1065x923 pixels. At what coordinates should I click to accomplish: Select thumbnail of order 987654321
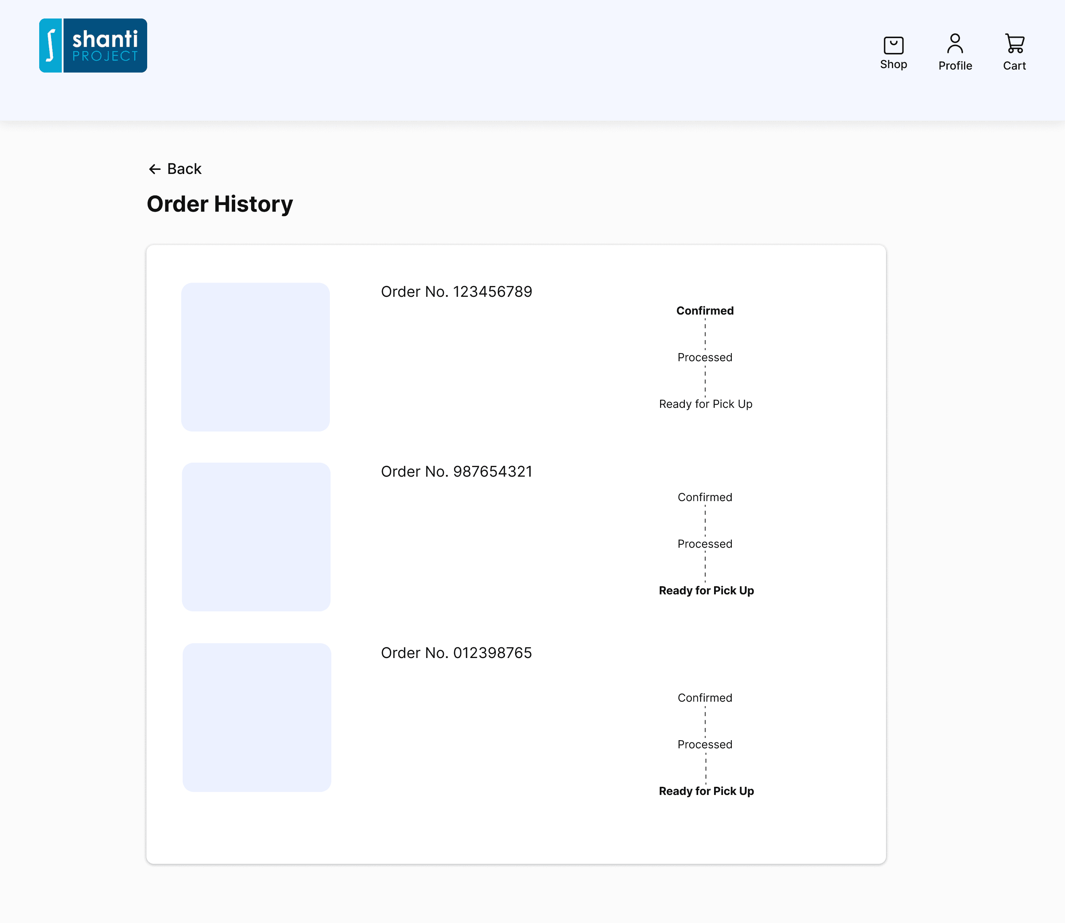click(256, 537)
